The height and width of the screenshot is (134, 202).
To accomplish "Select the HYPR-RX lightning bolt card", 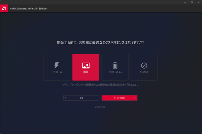I will [57, 67].
